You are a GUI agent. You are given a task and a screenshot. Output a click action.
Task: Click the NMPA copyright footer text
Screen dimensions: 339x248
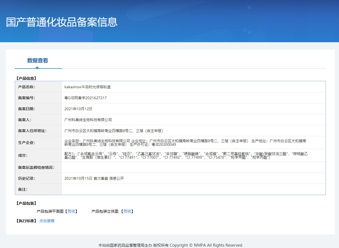(x=170, y=245)
